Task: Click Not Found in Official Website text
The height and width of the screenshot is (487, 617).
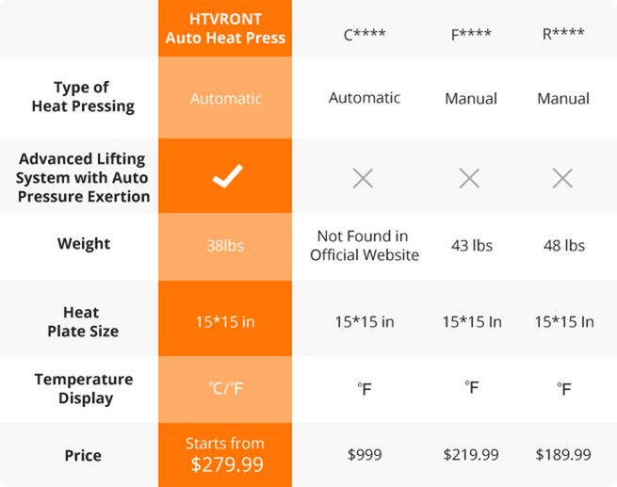Action: pos(364,245)
